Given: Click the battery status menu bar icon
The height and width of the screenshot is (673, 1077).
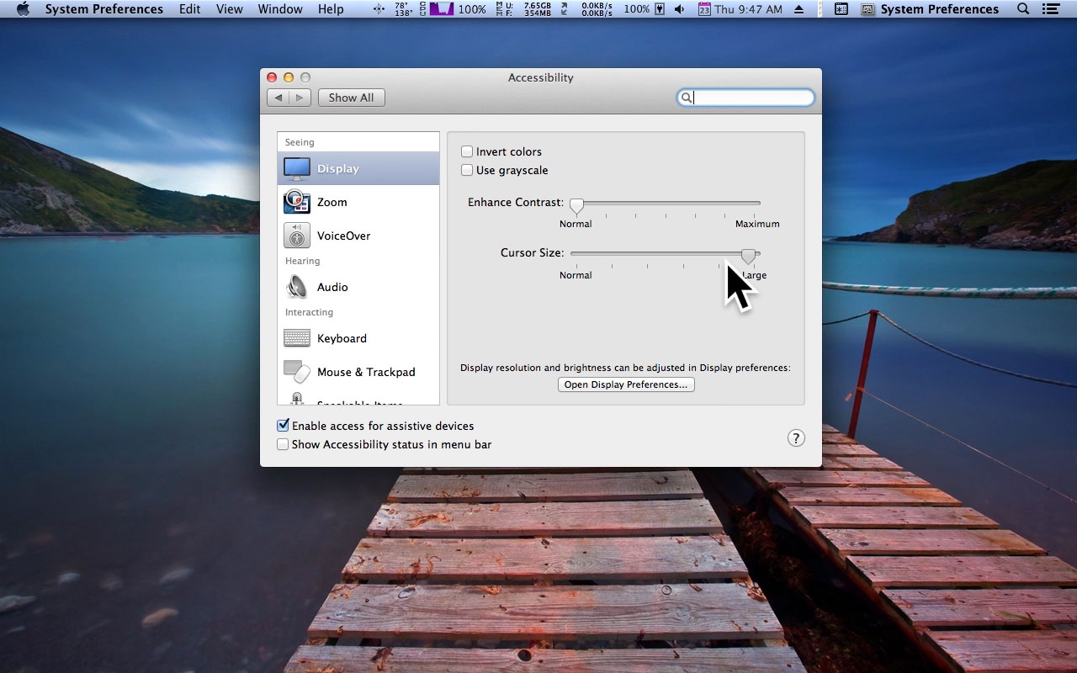Looking at the screenshot, I should [660, 9].
